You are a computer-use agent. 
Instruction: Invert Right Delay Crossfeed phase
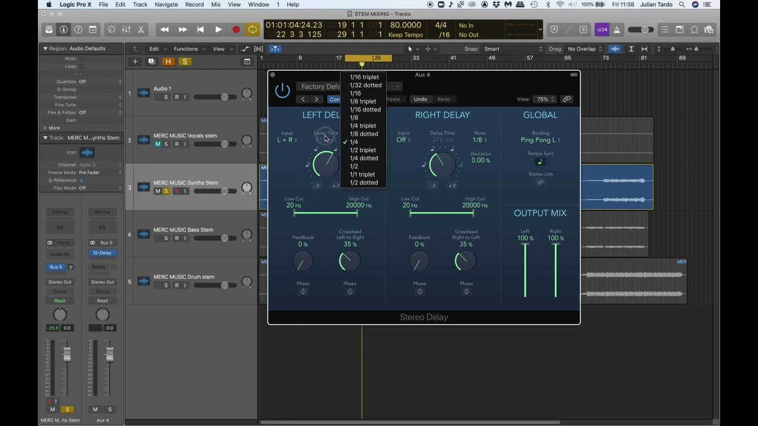[467, 292]
